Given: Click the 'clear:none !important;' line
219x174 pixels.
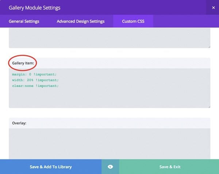Looking at the screenshot, I should pyautogui.click(x=35, y=86).
